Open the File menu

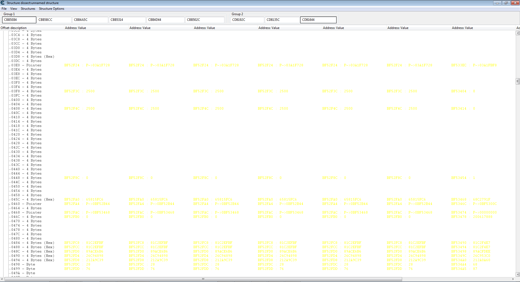[x=4, y=9]
